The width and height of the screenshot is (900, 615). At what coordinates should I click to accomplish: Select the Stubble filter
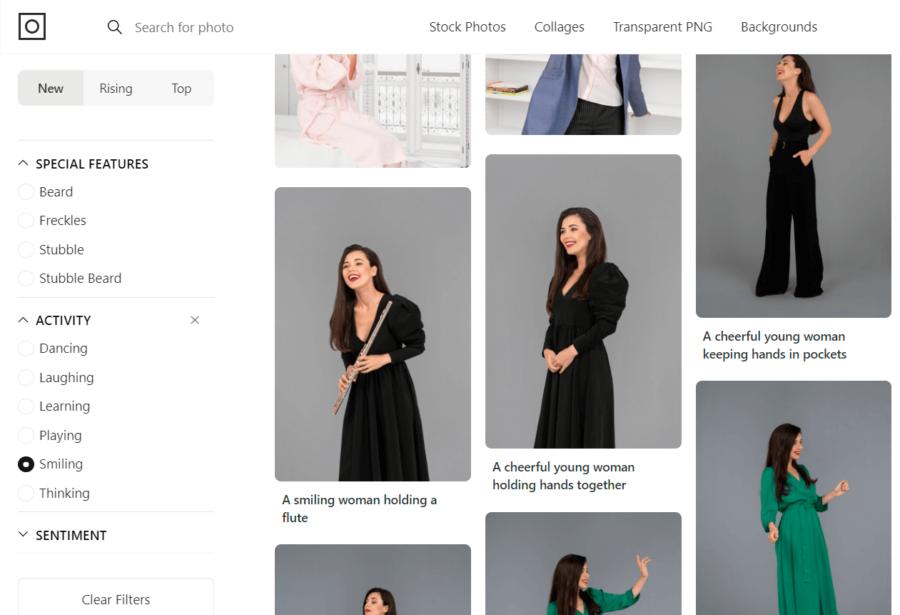tap(26, 249)
